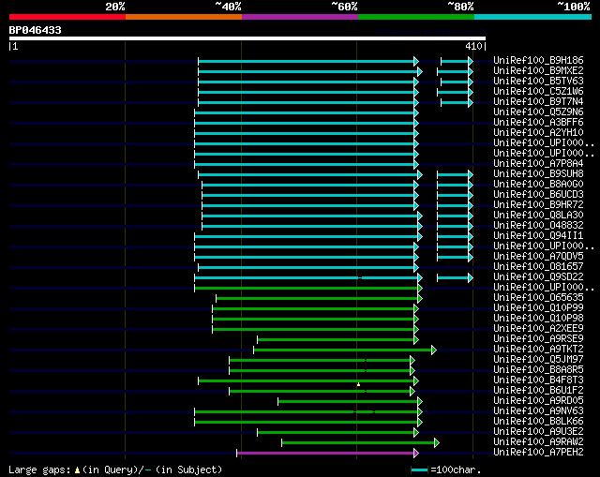Image resolution: width=600 pixels, height=477 pixels.
Task: Select the UniRef100_B6U1F2 label
Action: [x=538, y=391]
